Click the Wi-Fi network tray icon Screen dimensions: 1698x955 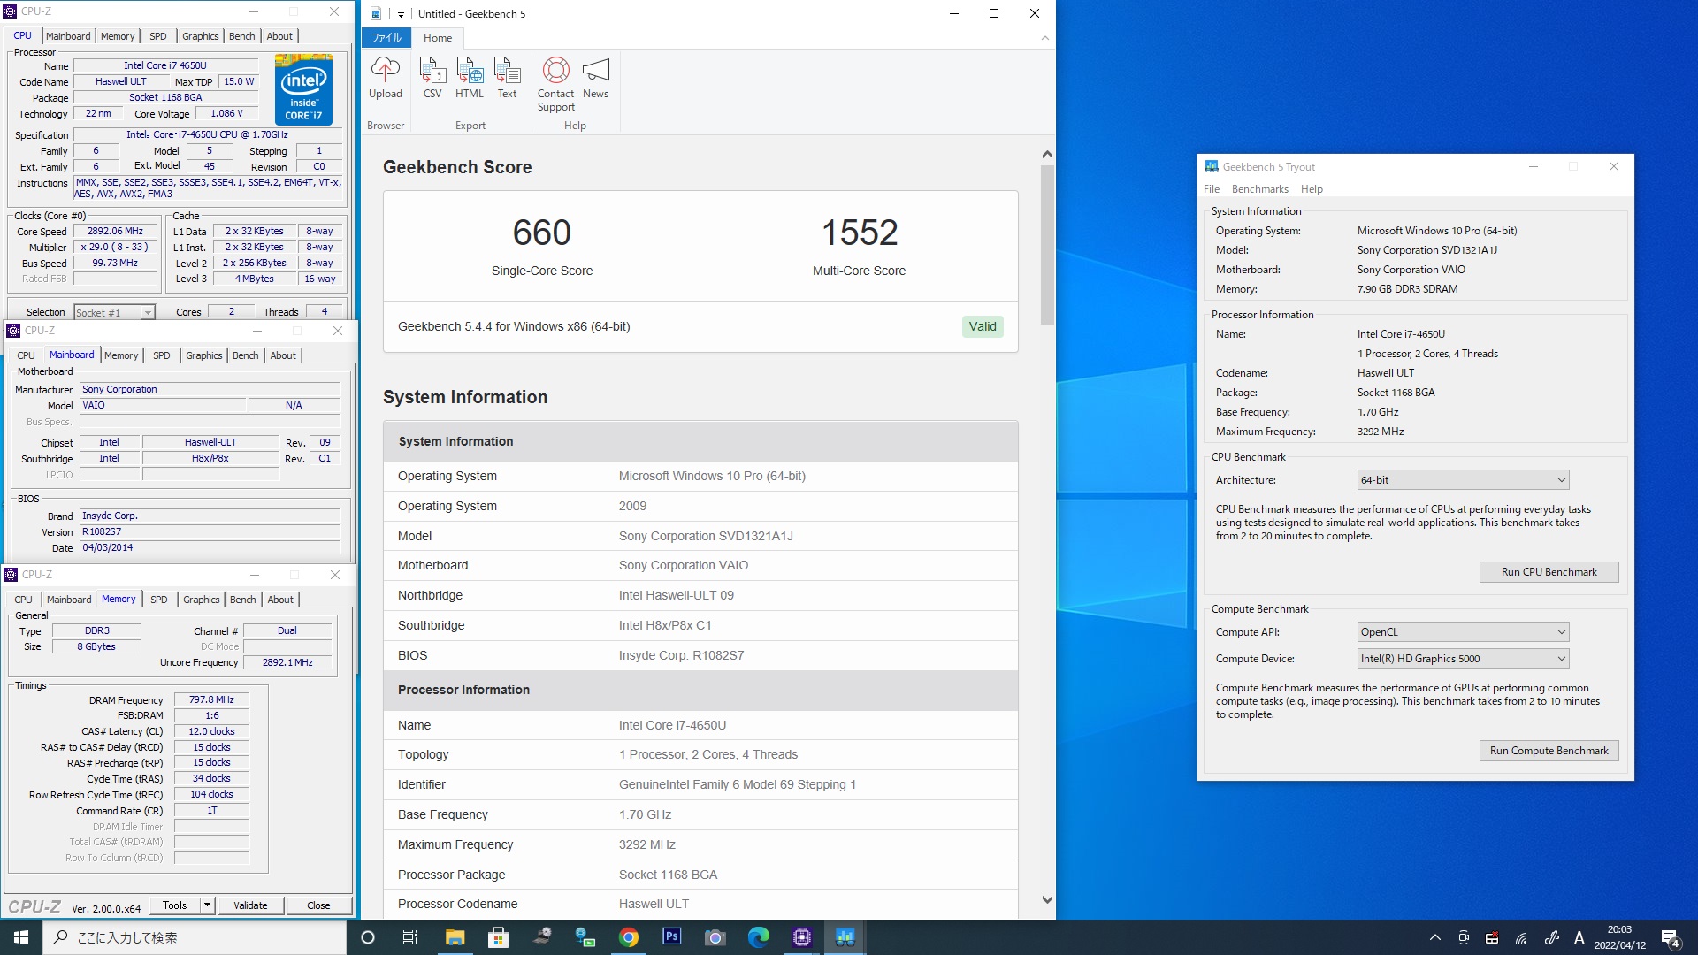(x=1521, y=938)
